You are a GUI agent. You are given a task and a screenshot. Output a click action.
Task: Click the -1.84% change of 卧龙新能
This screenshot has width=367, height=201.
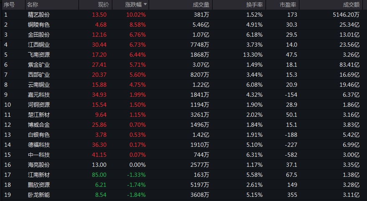136,195
